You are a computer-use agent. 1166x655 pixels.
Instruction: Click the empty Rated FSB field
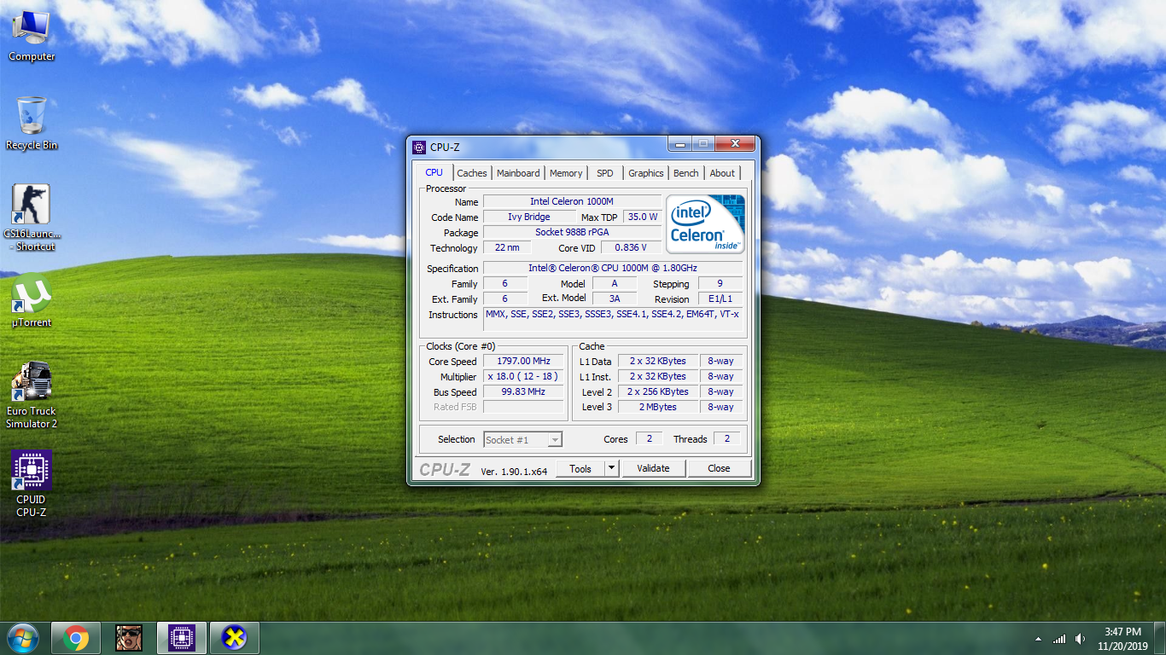(x=523, y=407)
